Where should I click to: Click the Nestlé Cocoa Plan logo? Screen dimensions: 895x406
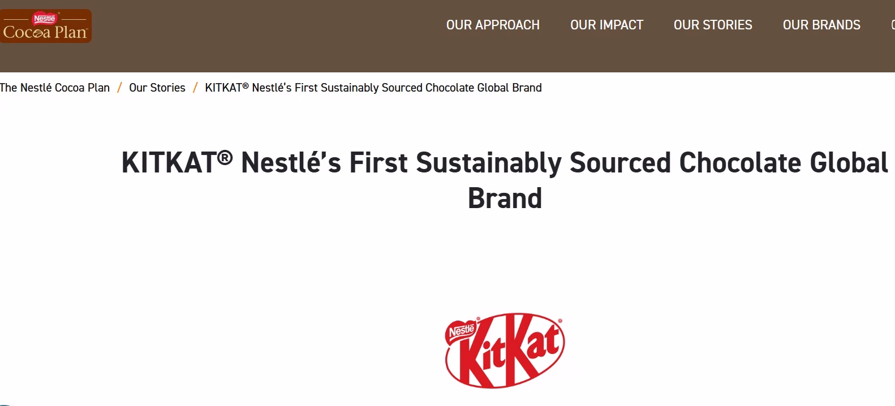45,25
